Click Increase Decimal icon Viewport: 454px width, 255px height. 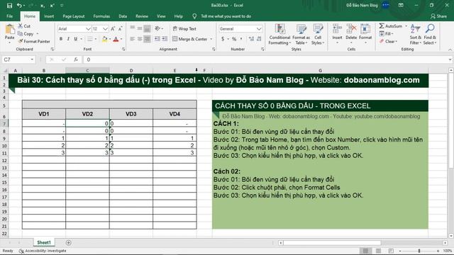(x=251, y=39)
